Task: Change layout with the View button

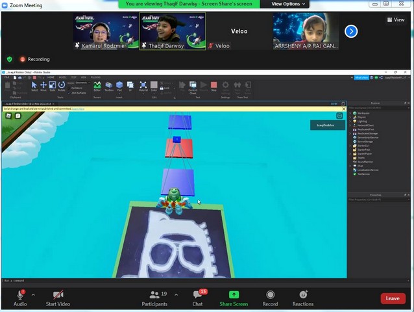Action: tap(396, 19)
